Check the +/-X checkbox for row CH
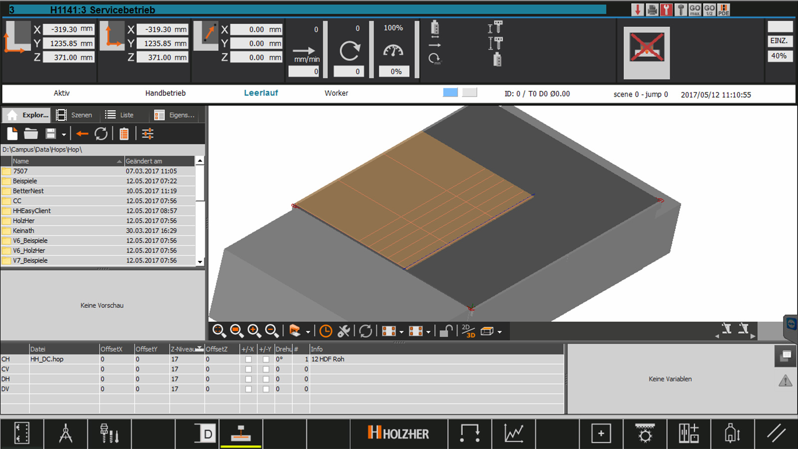This screenshot has height=449, width=798. [248, 359]
